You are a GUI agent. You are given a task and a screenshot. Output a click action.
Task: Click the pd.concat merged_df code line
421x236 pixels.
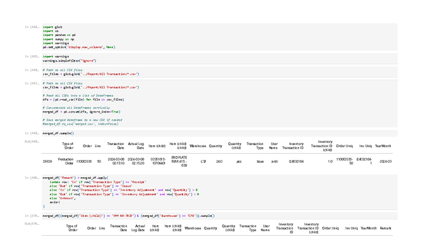[x=82, y=112]
